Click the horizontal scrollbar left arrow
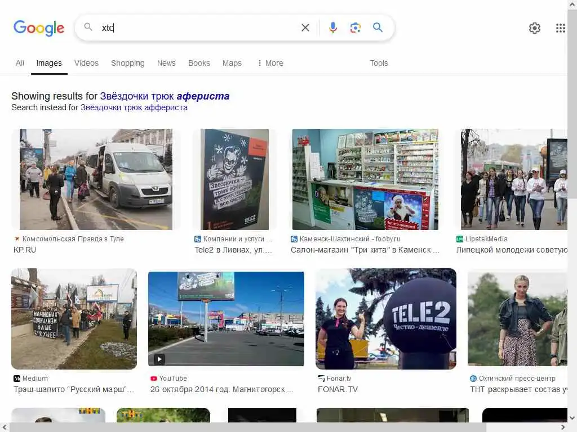 [5, 427]
